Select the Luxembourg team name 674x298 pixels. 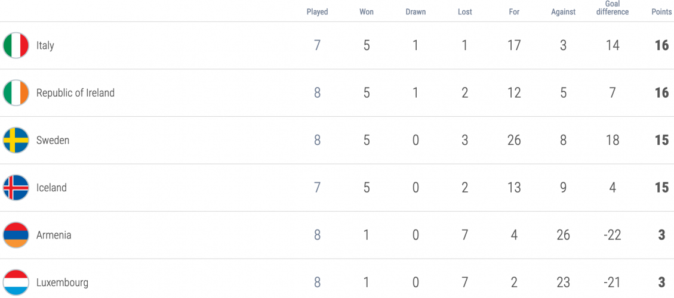point(62,283)
